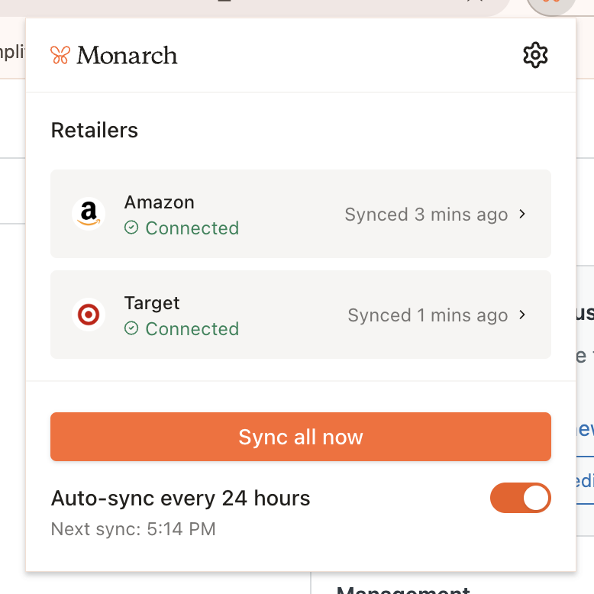Image resolution: width=594 pixels, height=594 pixels.
Task: Click the Monarch extension icon in browser toolbar
Action: click(551, 4)
